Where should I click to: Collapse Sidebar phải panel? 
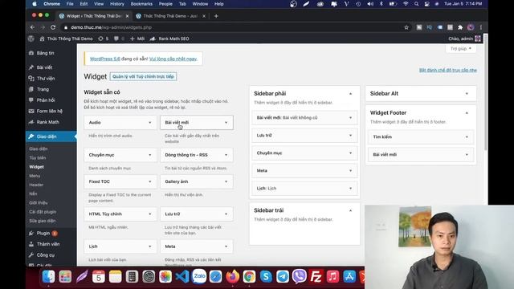click(x=350, y=94)
